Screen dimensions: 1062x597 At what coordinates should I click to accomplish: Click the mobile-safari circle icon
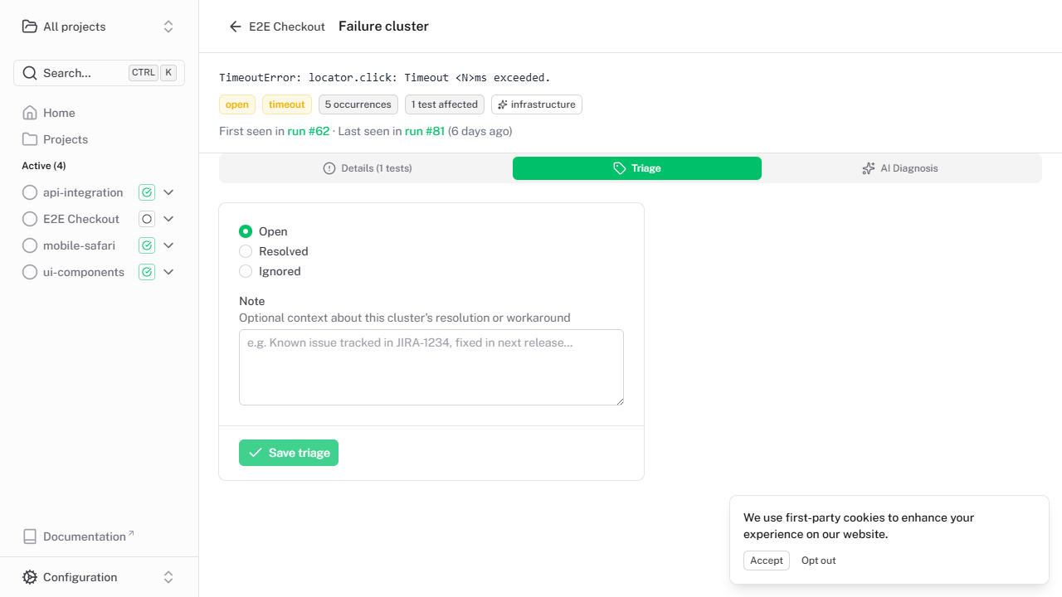(x=30, y=245)
